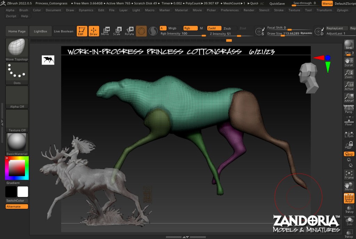The height and width of the screenshot is (239, 356).
Task: Select the Move gizmo tool
Action: click(105, 31)
